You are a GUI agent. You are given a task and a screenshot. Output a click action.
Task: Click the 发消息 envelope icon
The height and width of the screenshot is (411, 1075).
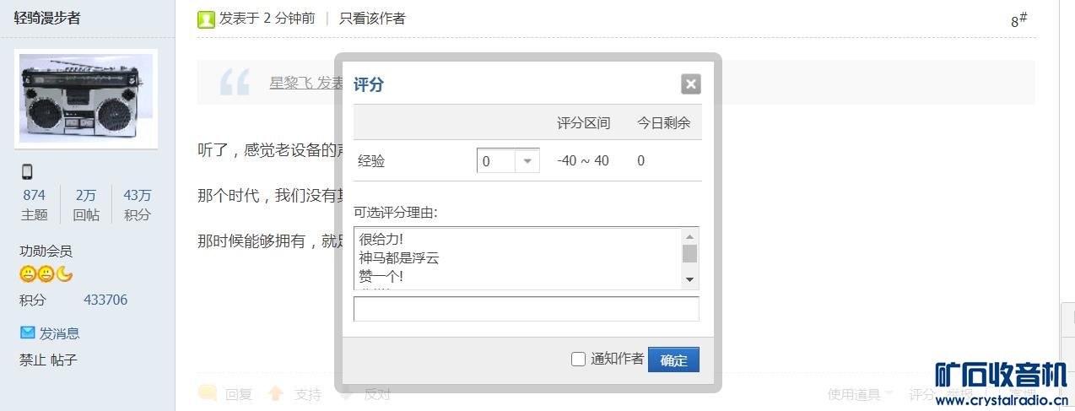coord(28,333)
